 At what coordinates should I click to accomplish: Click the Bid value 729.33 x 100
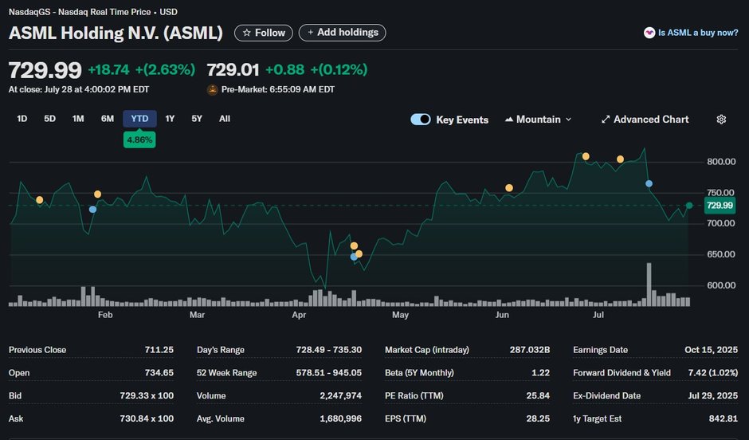click(147, 395)
